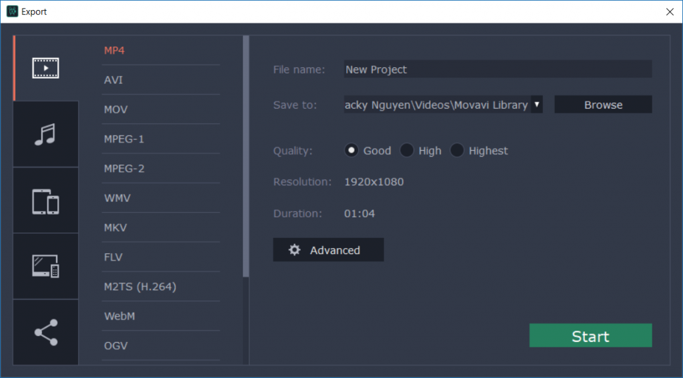Viewport: 683px width, 378px height.
Task: Expand the Save to path dropdown
Action: coord(536,105)
